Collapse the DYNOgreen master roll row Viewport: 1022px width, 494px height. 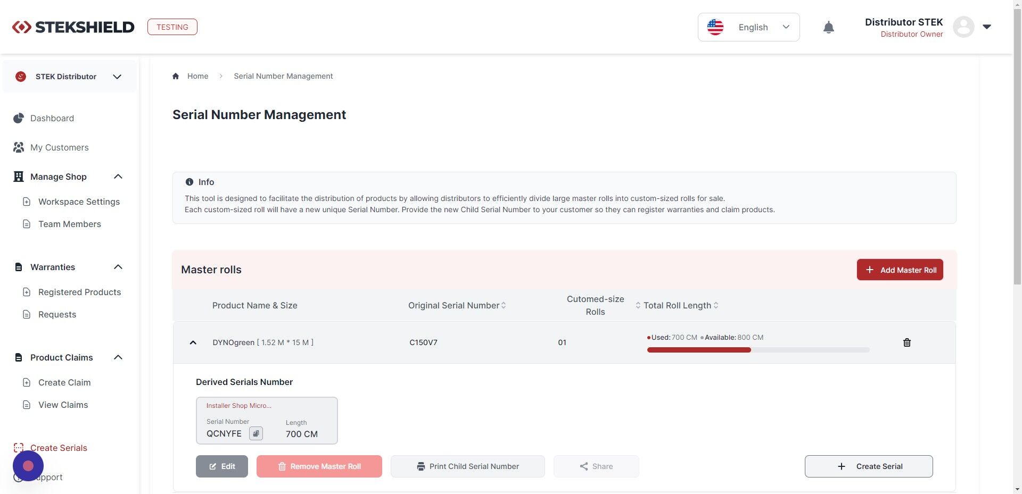(x=193, y=342)
